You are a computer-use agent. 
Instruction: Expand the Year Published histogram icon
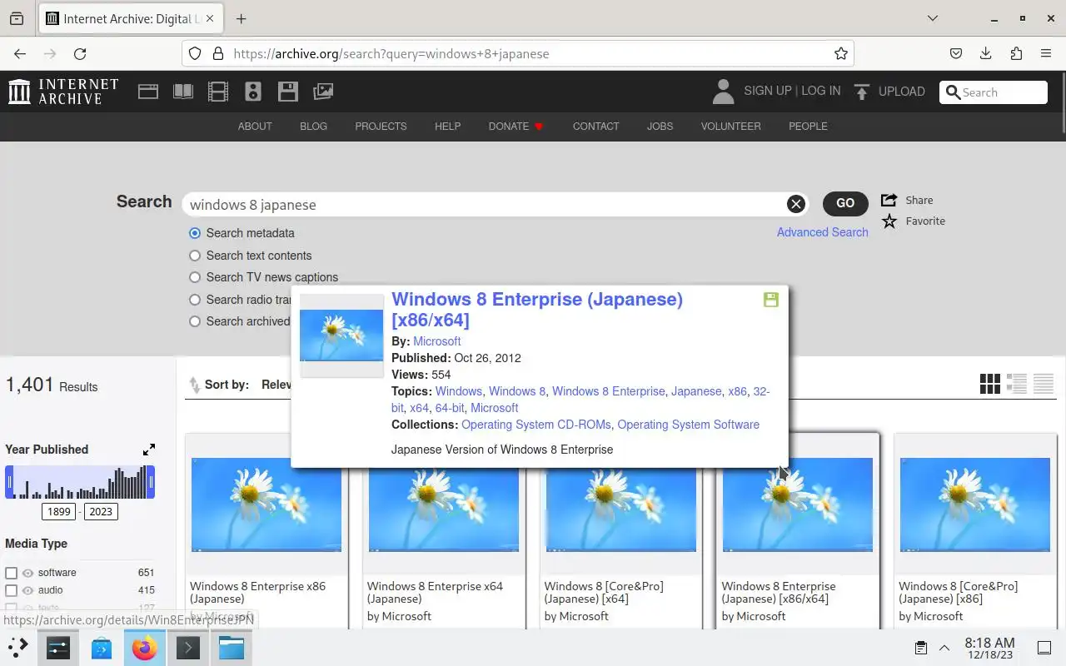point(149,450)
